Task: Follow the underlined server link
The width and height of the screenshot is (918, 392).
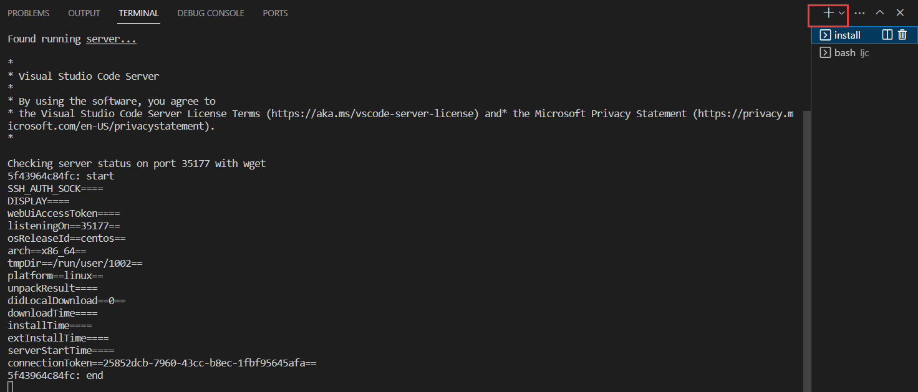Action: tap(111, 38)
